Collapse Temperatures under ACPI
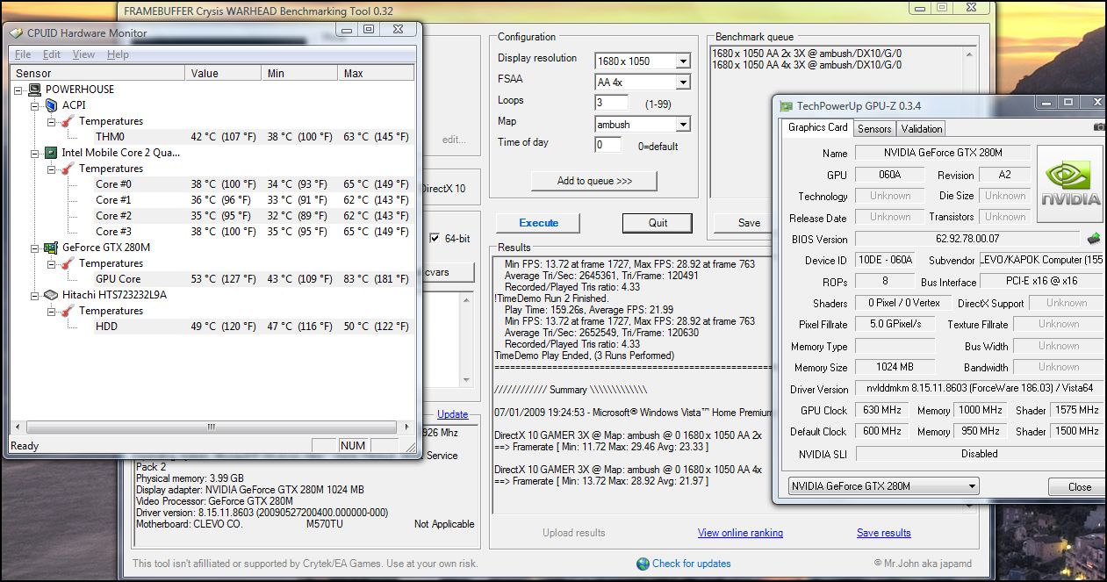Screen dimensions: 1107x582 [52, 121]
